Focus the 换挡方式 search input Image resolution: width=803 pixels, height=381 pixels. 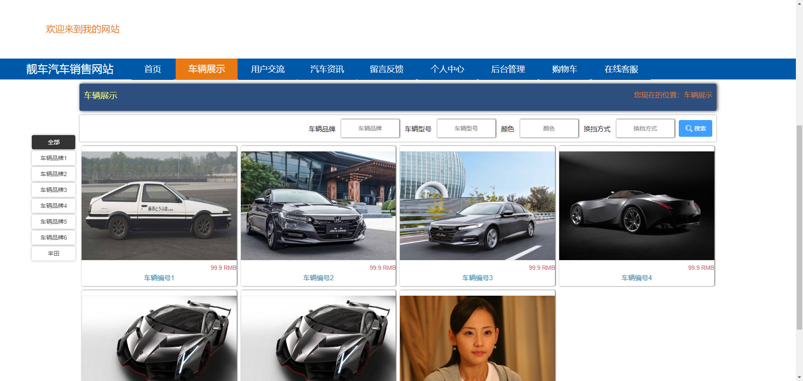tap(645, 128)
